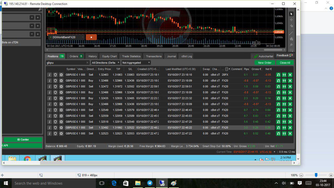Open the Transactions tab
This screenshot has width=334, height=188.
(154, 56)
